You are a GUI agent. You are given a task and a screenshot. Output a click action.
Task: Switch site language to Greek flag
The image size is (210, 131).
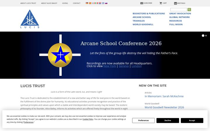[103, 3]
